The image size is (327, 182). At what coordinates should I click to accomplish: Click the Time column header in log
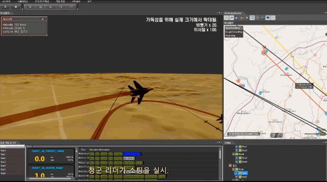pyautogui.click(x=83, y=149)
